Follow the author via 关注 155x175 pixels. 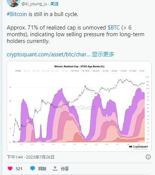pyautogui.click(x=54, y=4)
